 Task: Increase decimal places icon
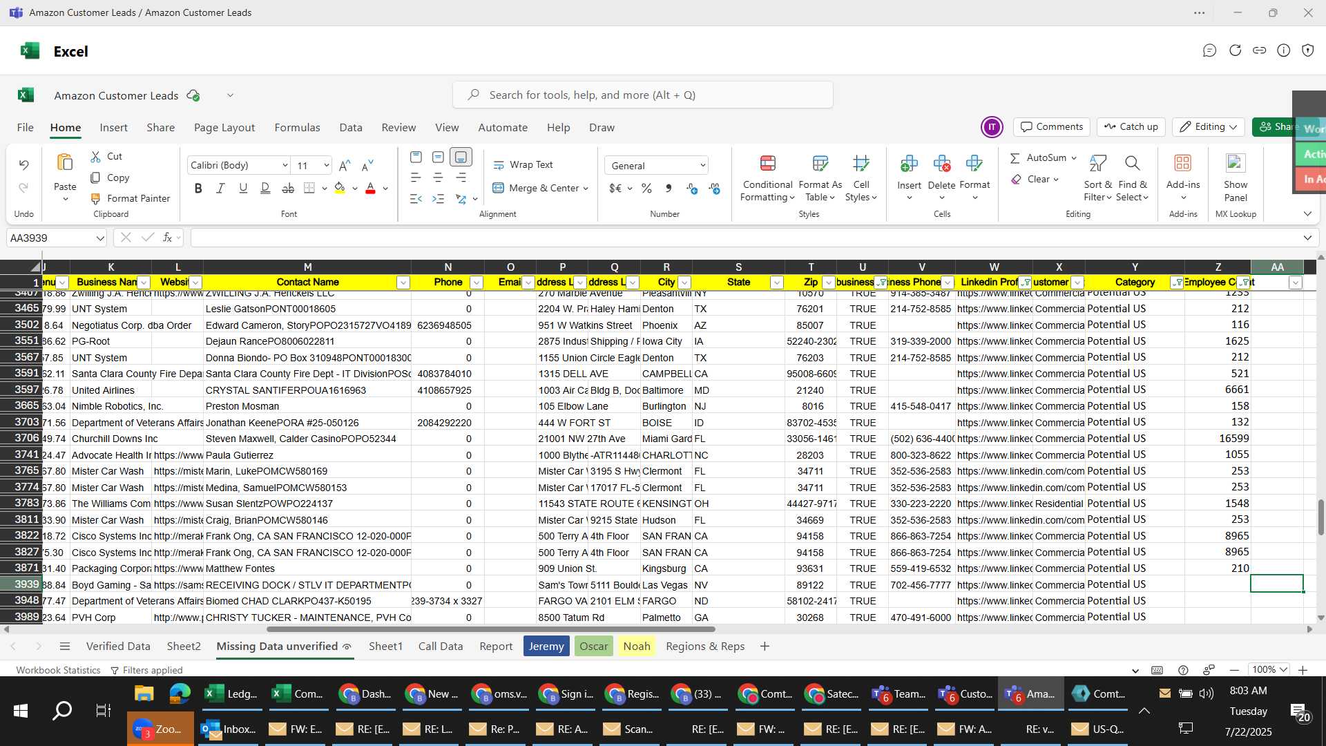[692, 189]
